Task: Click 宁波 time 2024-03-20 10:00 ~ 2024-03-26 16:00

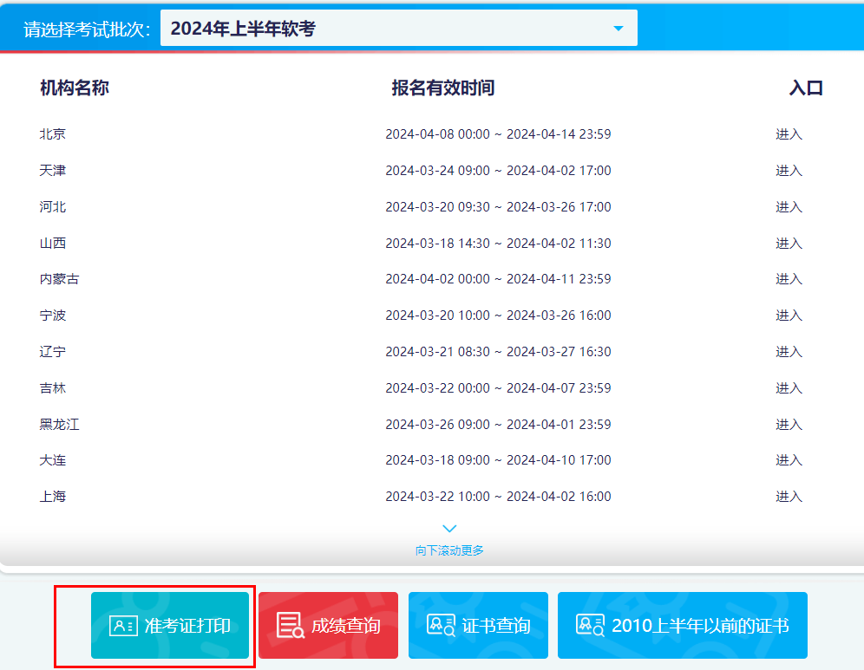Action: (498, 315)
